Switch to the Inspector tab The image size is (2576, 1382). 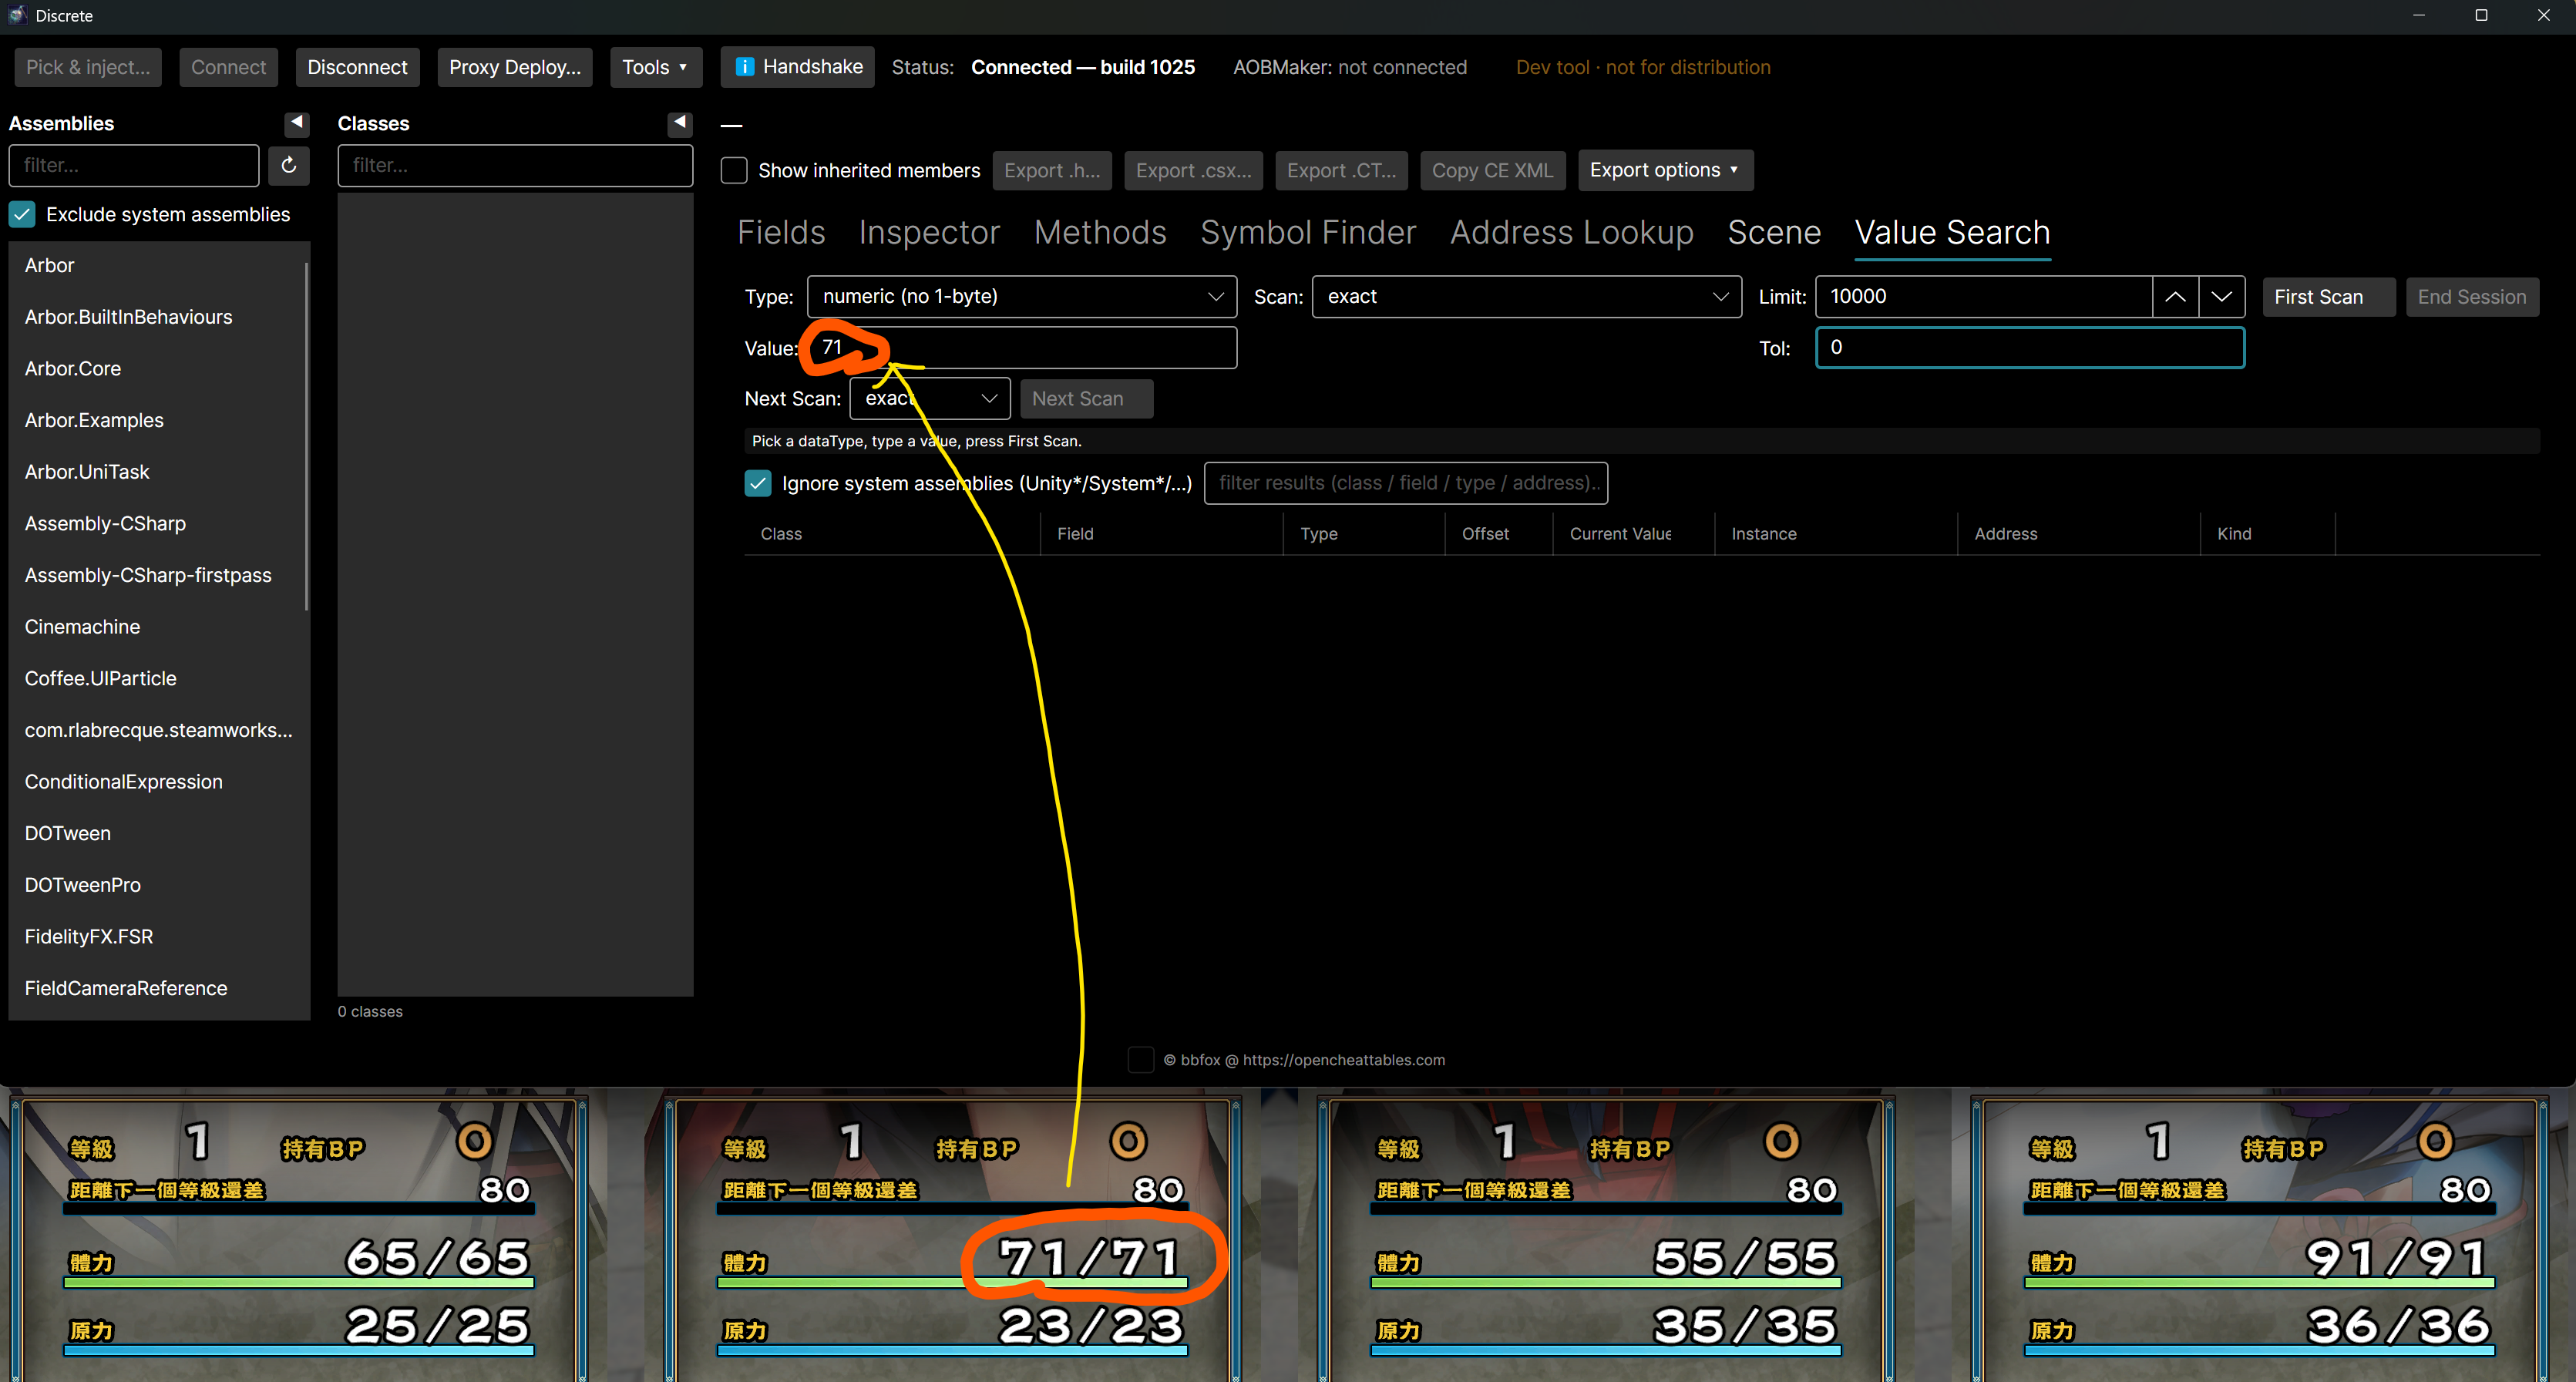click(929, 232)
